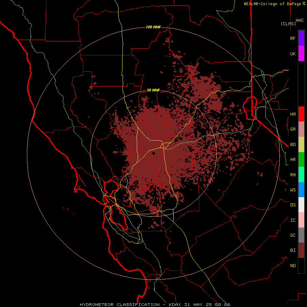Click the 00:06 timestamp
The image size is (307, 307).
tap(222, 305)
